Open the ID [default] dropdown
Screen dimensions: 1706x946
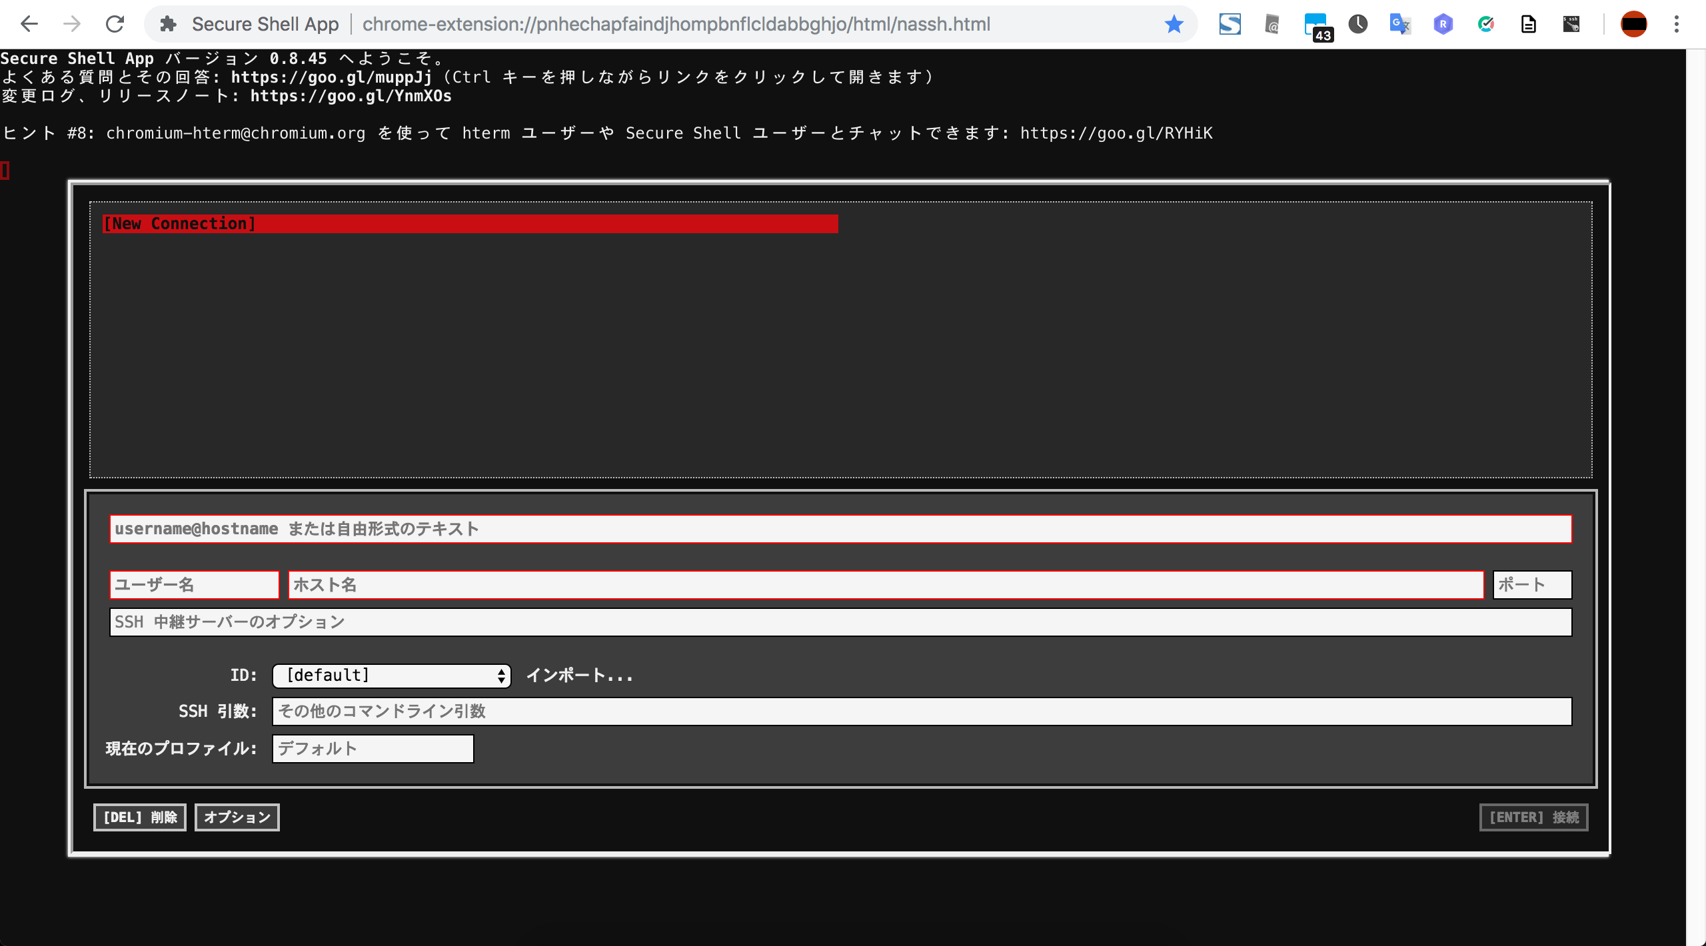click(x=391, y=675)
